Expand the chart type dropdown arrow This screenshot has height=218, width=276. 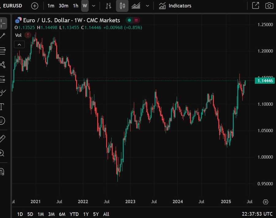(x=147, y=6)
